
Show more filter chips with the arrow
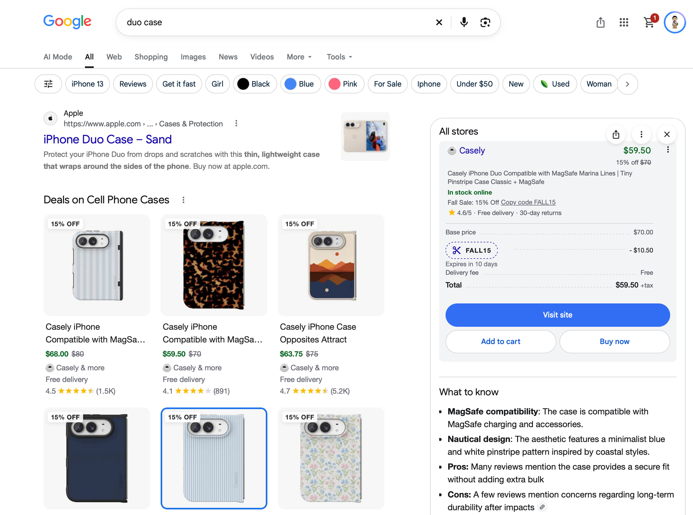click(627, 84)
